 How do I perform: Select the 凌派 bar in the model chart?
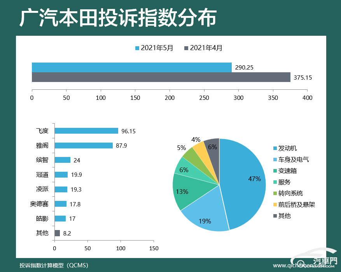(61, 189)
